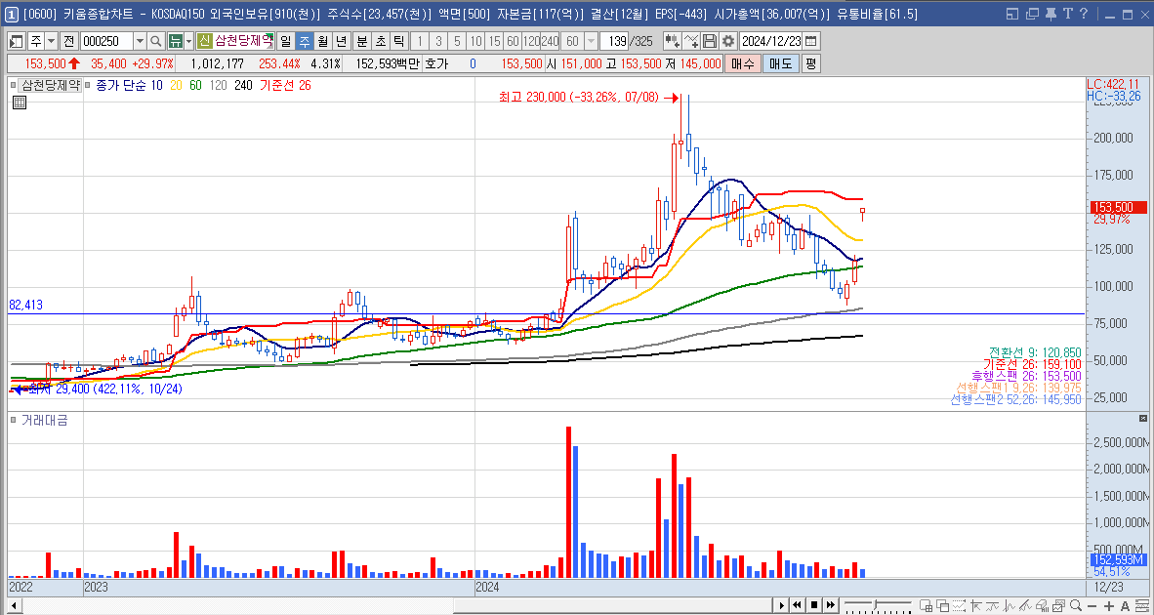Click the window grid layout icon at bottom
The height and width of the screenshot is (615, 1154).
[x=926, y=605]
